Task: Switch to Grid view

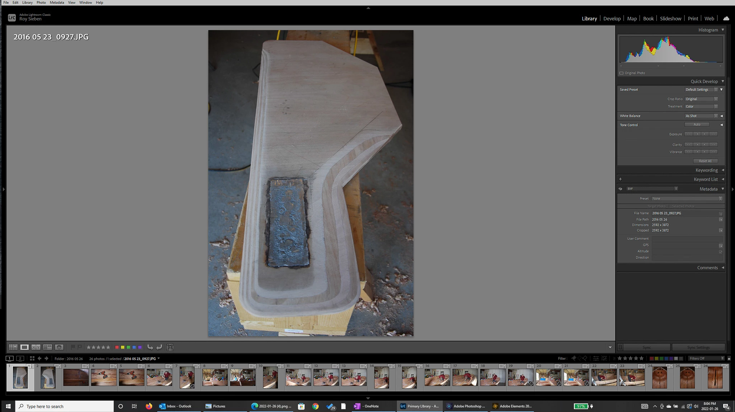Action: [x=13, y=347]
